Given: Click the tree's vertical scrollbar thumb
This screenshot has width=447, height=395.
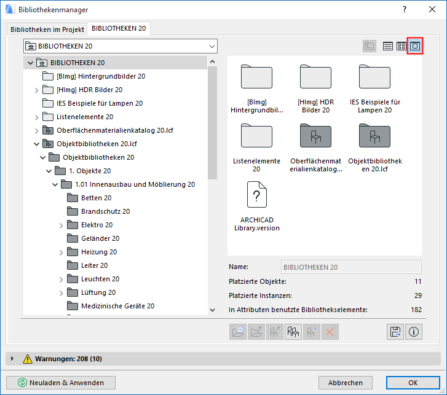Looking at the screenshot, I should point(212,123).
